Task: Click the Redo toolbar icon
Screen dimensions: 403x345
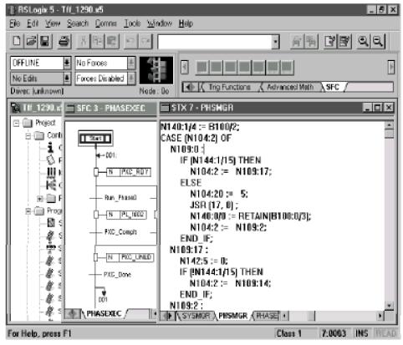Action: tap(145, 41)
